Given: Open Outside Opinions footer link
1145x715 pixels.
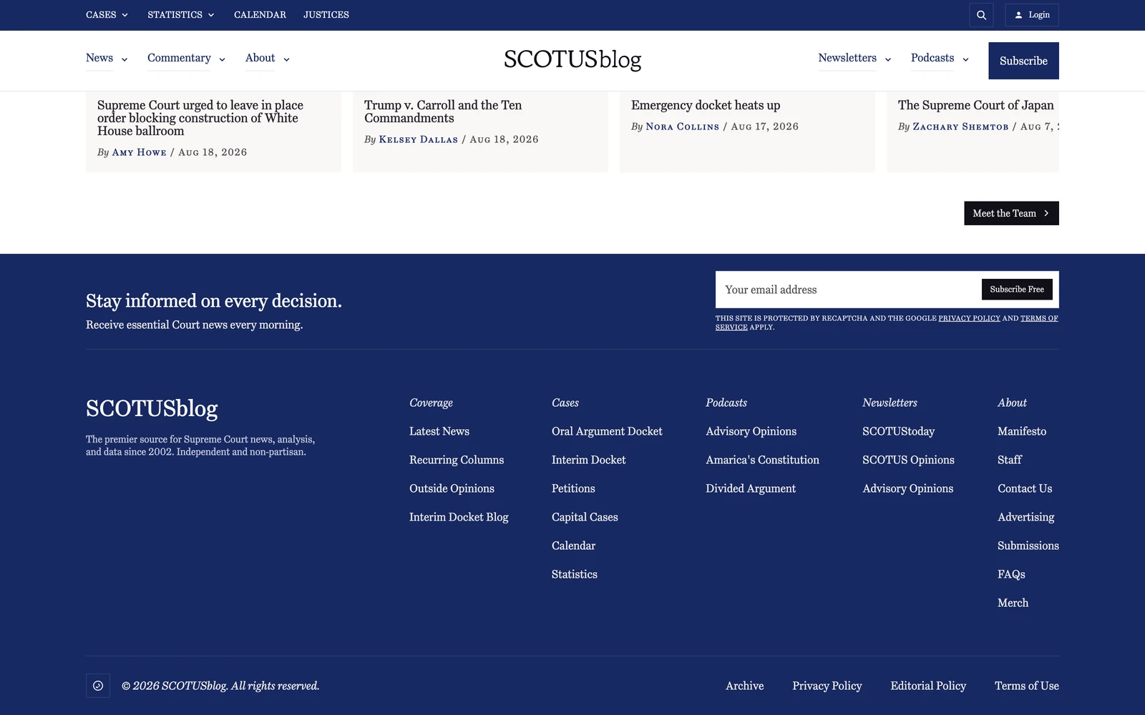Looking at the screenshot, I should click(x=452, y=488).
